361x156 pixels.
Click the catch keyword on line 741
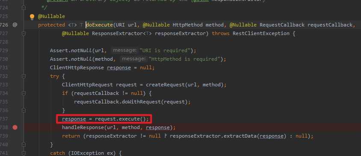(58, 153)
